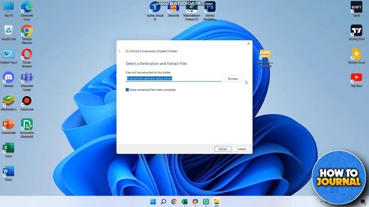The image size is (369, 207).
Task: Show hidden system tray icons chevron
Action: pos(322,202)
